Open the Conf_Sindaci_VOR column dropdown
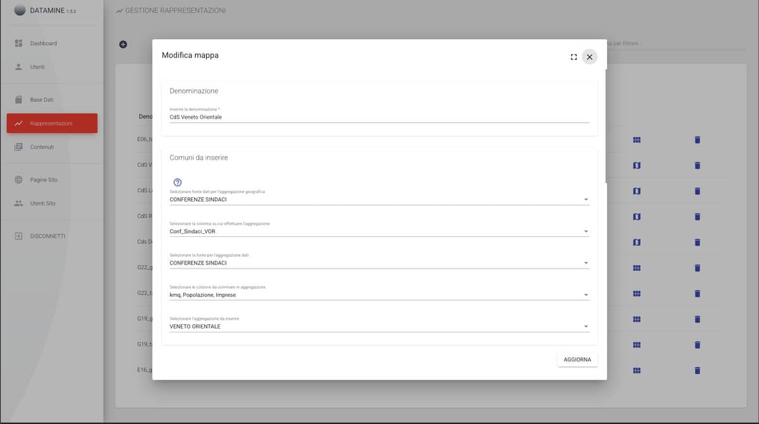The height and width of the screenshot is (424, 759). [379, 231]
